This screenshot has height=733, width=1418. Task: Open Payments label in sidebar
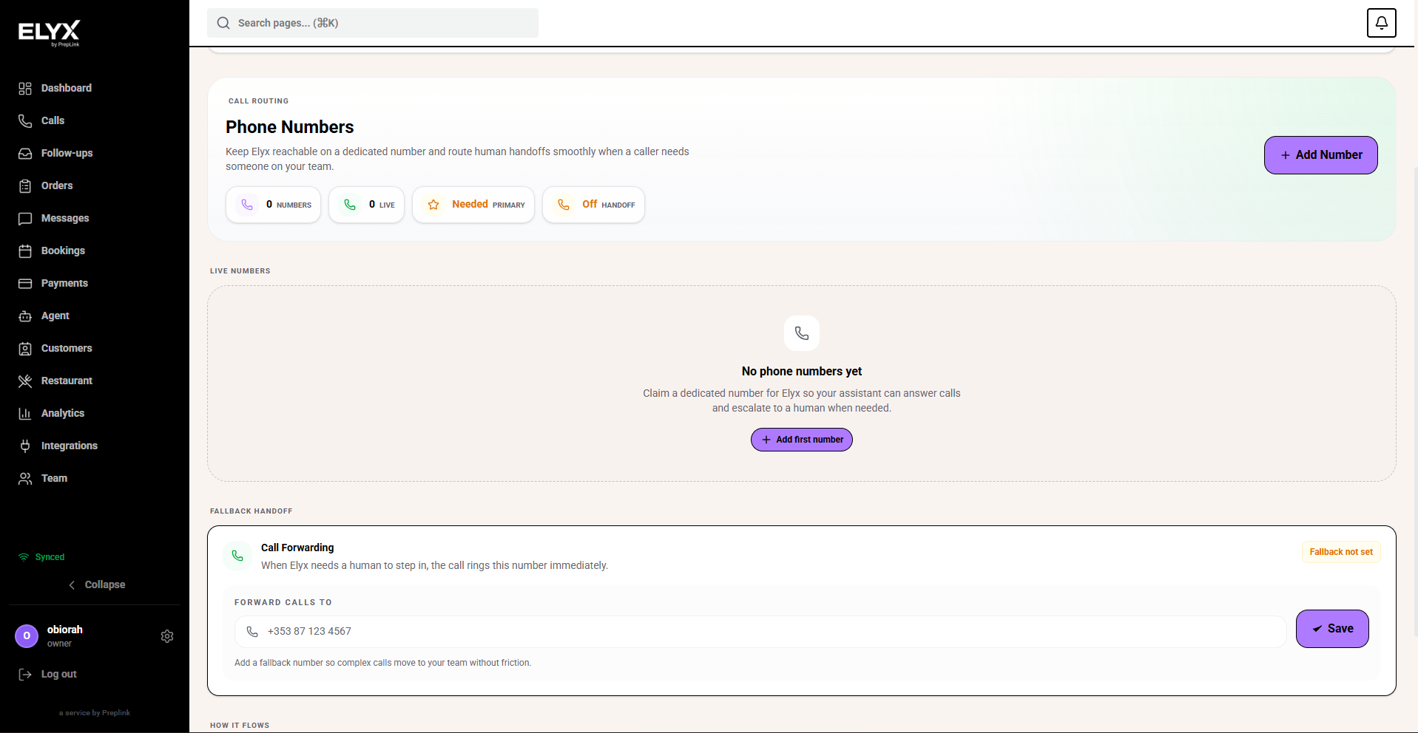coord(64,283)
